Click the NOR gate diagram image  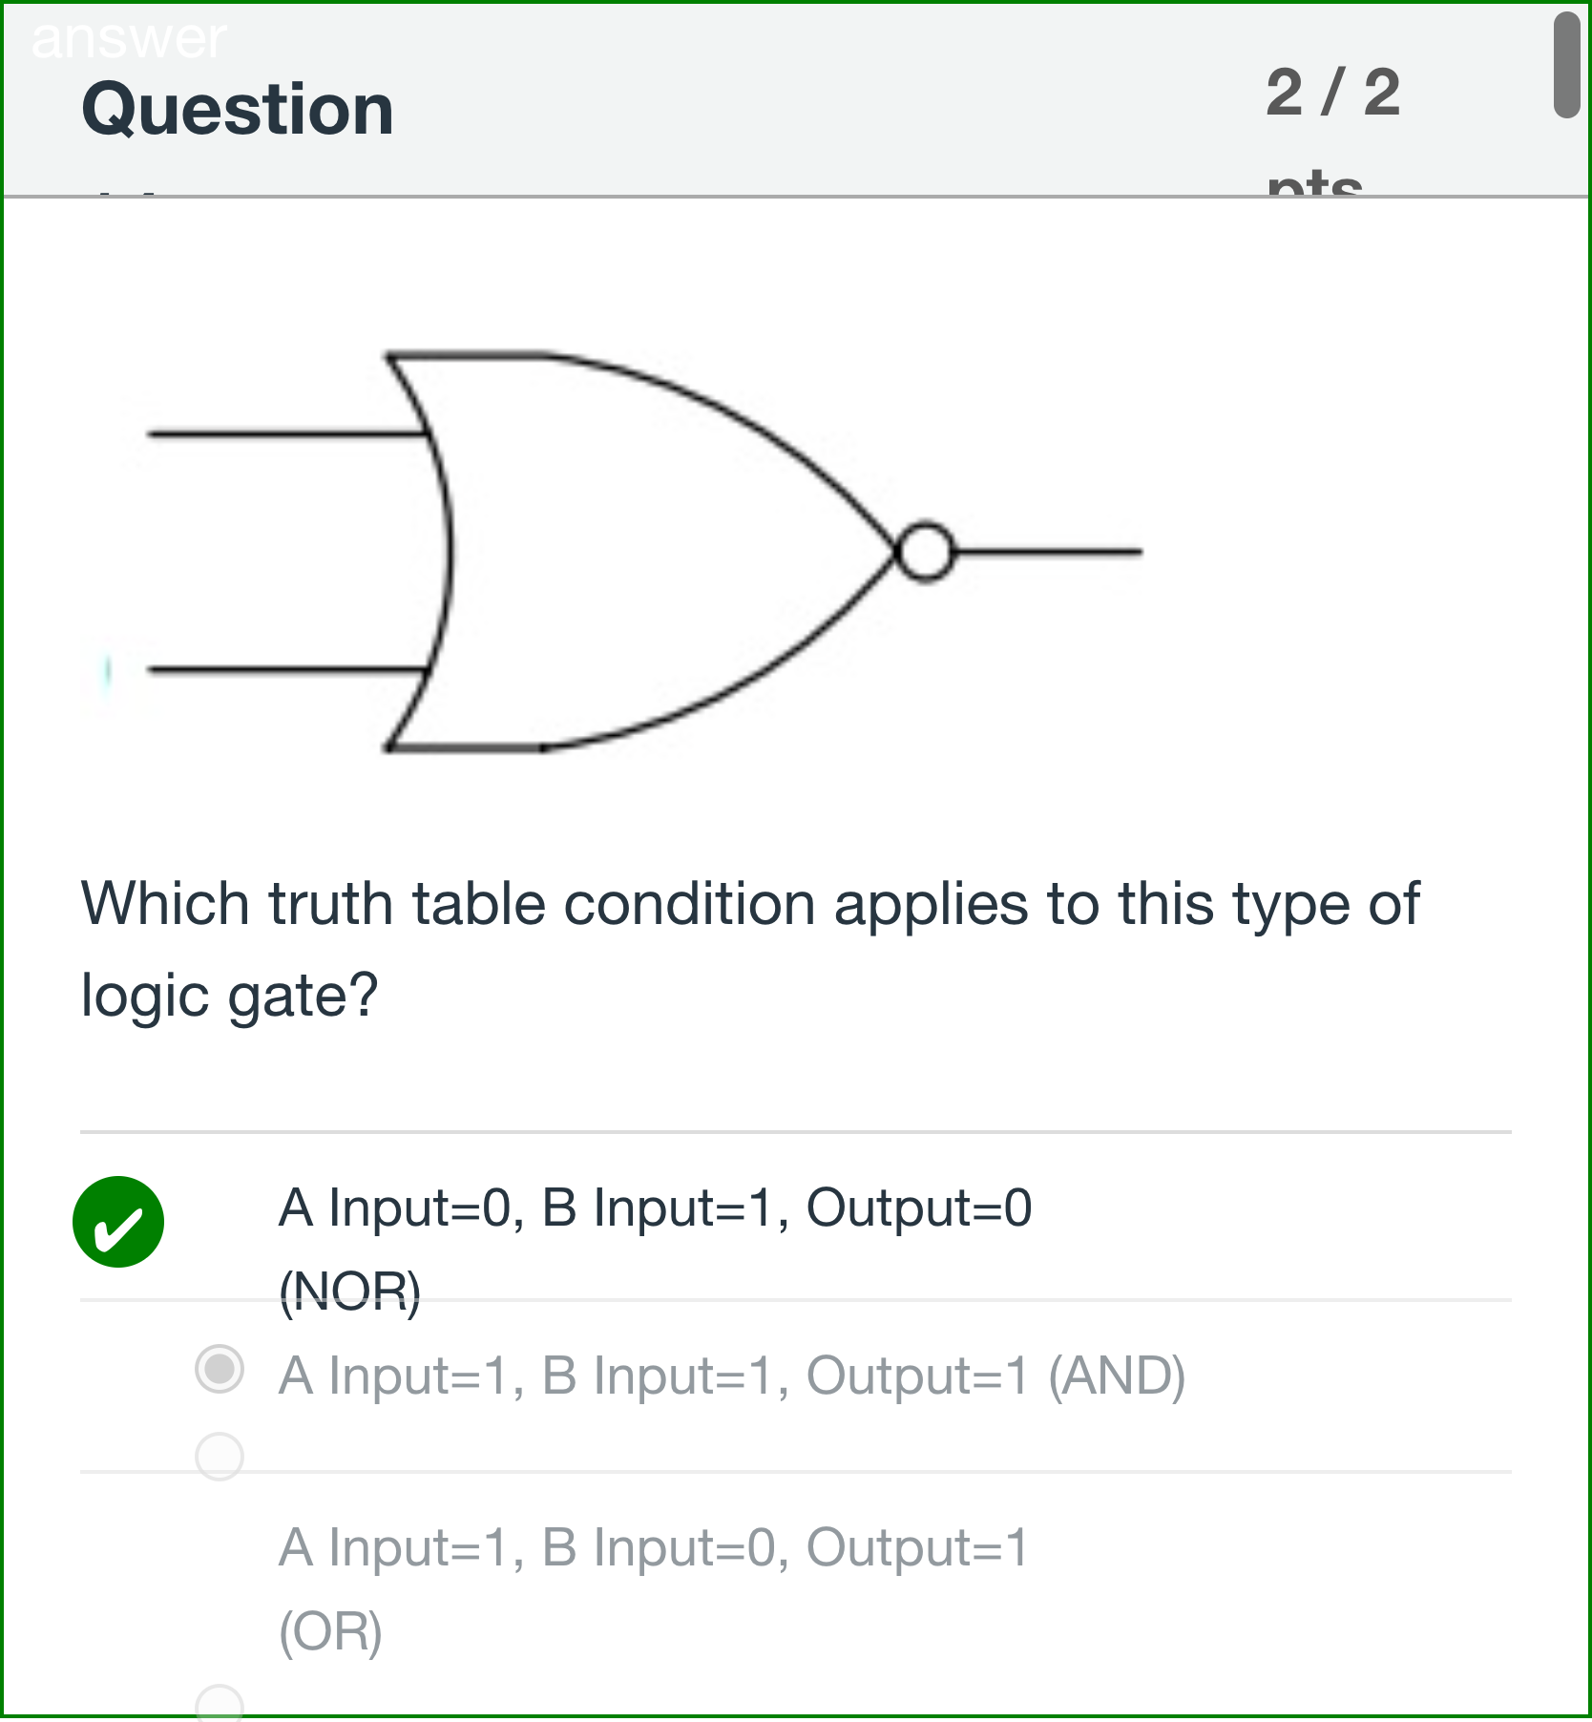(639, 554)
